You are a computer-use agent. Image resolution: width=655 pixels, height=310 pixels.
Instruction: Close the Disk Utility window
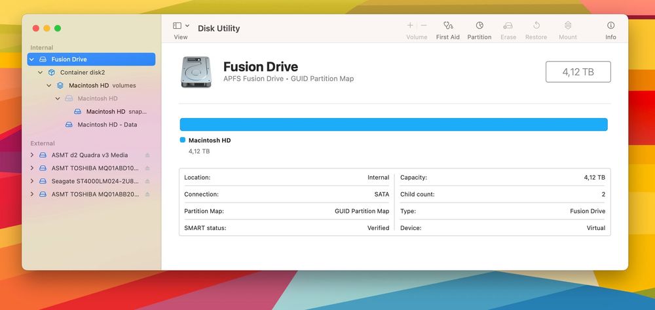pyautogui.click(x=36, y=28)
